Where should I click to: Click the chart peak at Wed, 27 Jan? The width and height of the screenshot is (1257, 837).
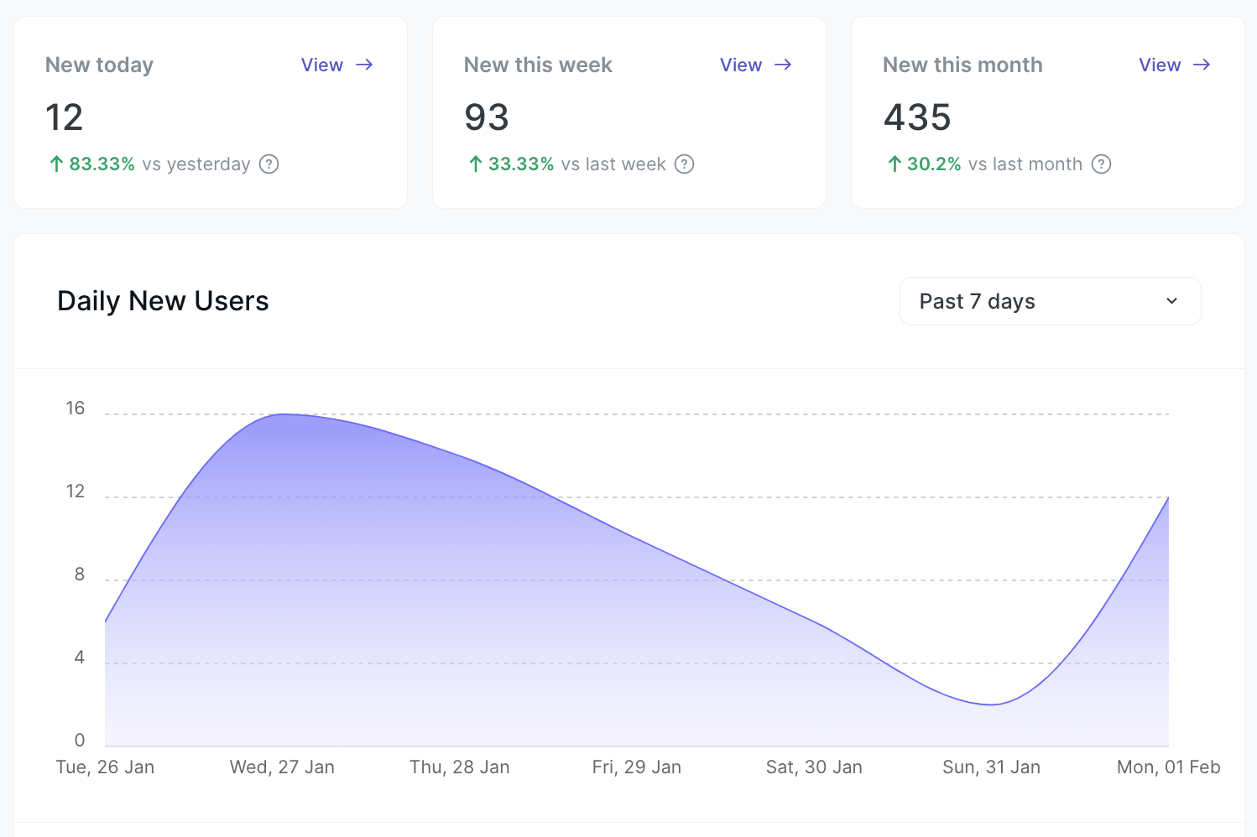coord(283,414)
